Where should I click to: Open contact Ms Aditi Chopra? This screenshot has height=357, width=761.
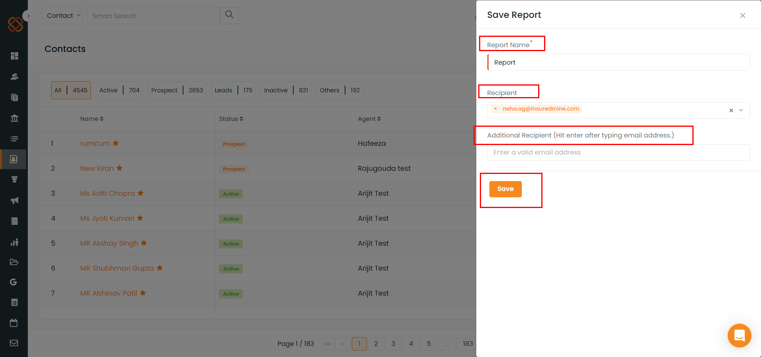coord(107,193)
